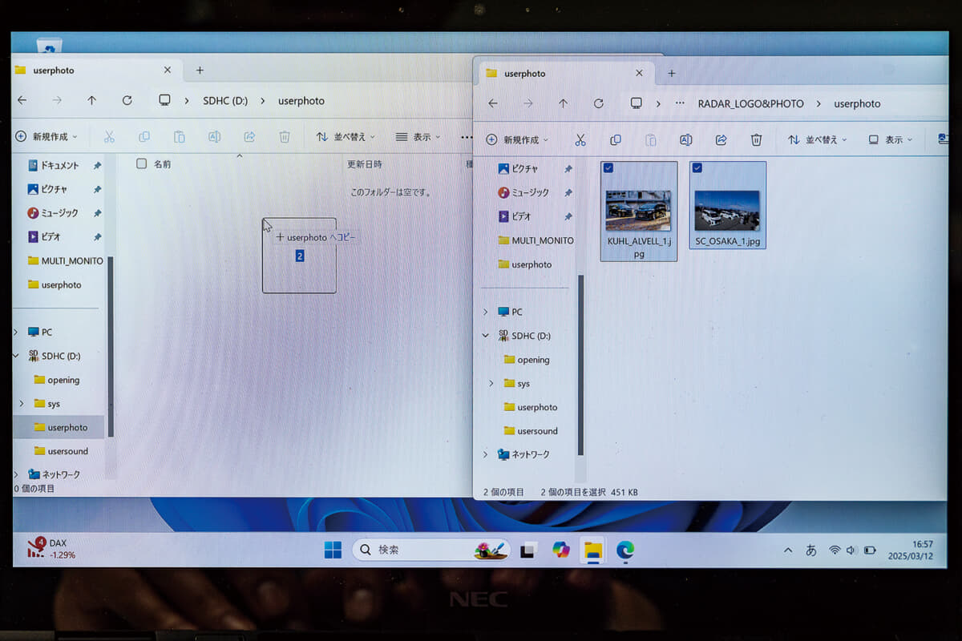Screen dimensions: 962x641
Task: Open the 並べ替え sort dropdown in right window
Action: click(x=818, y=139)
